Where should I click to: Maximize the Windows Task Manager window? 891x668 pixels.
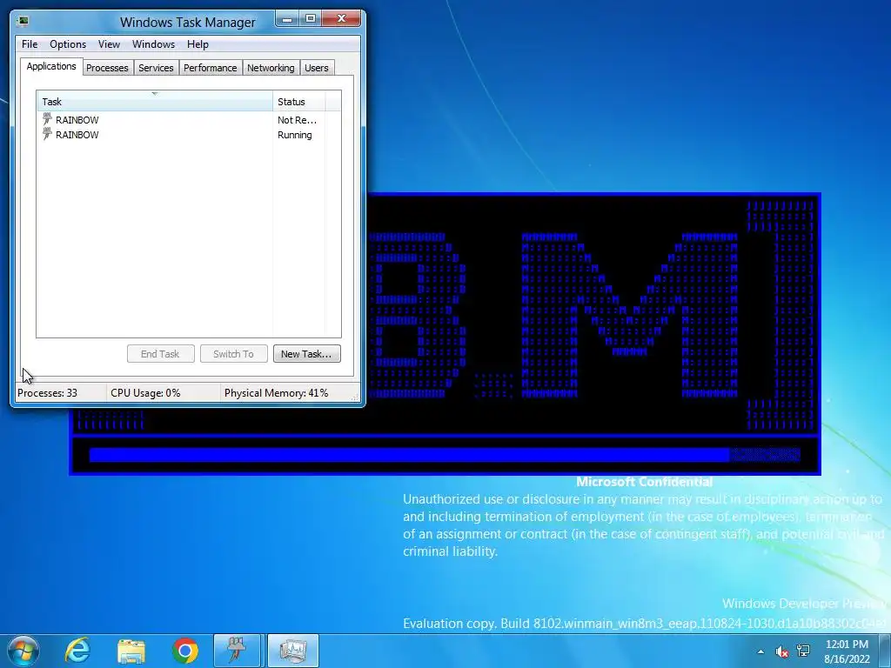311,19
